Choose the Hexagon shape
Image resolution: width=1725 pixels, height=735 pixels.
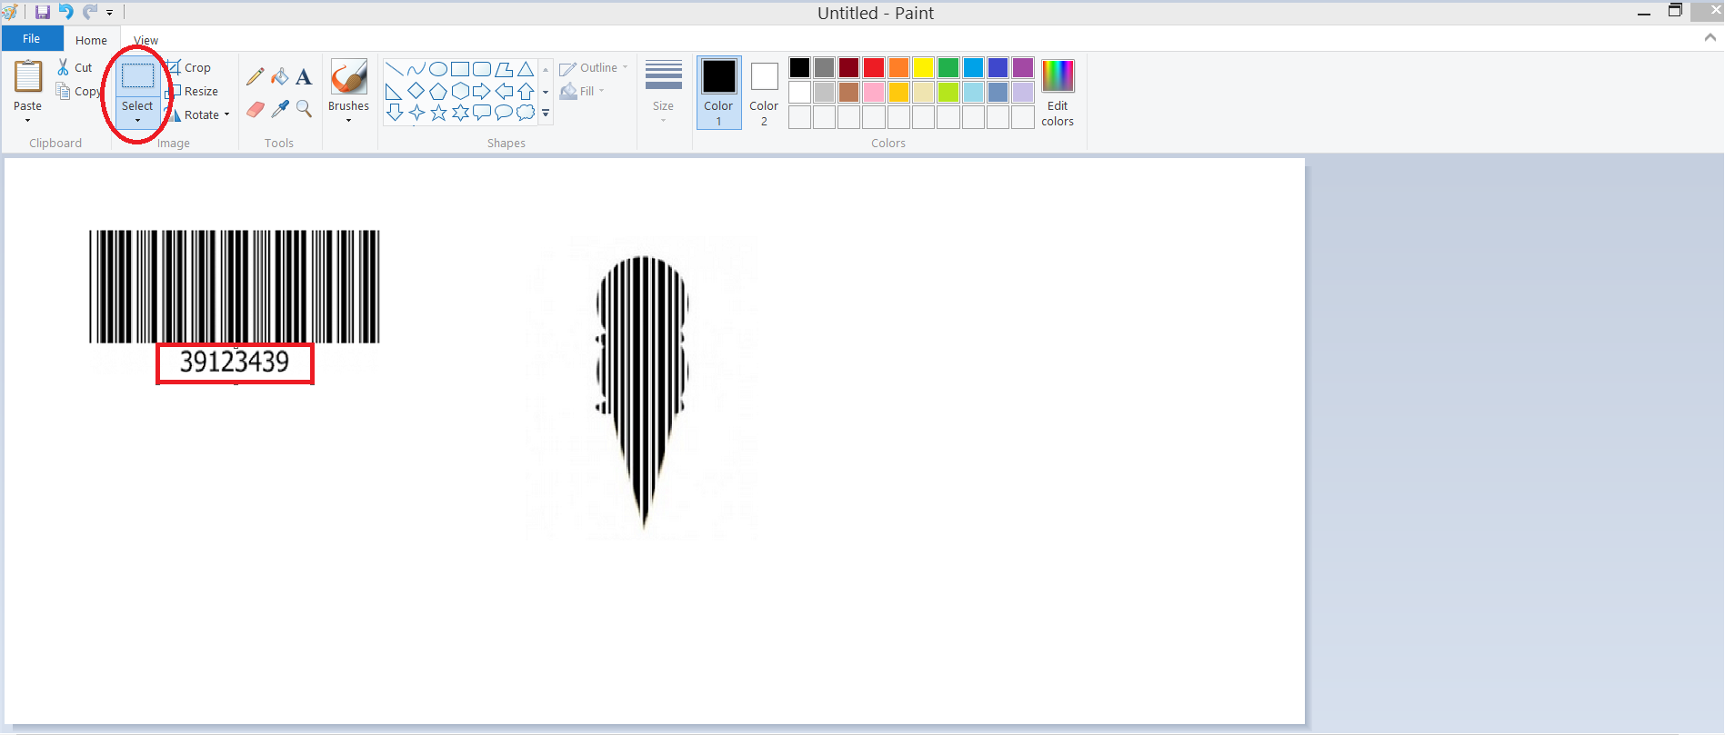pyautogui.click(x=460, y=91)
